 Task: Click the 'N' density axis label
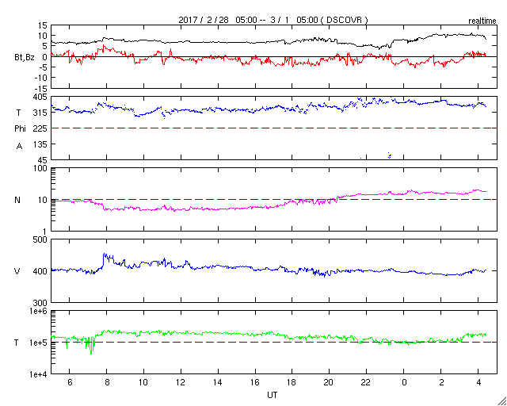point(17,200)
